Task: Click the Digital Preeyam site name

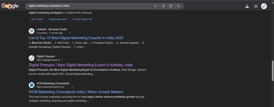Action: (45, 56)
